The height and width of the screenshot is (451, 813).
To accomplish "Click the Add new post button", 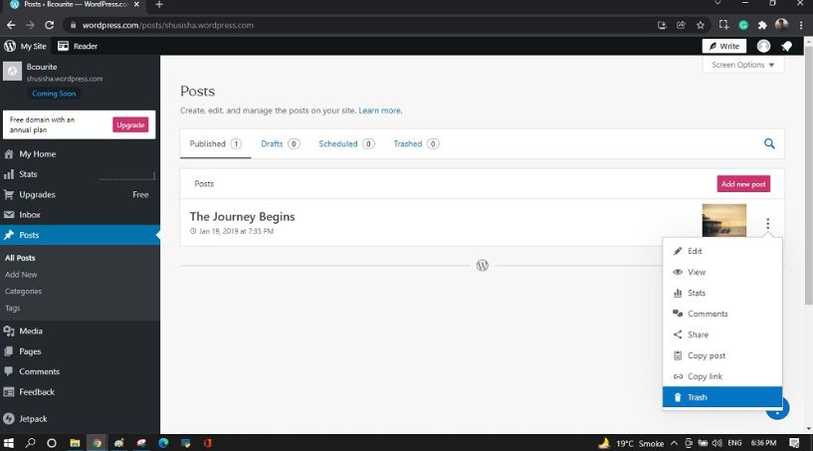I will point(743,184).
